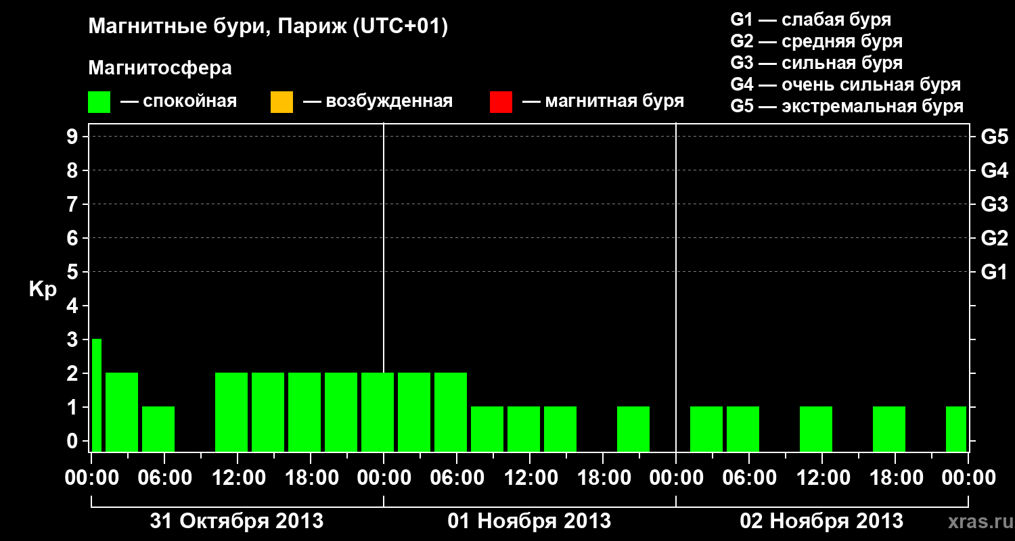Click the '18:00' tick label under 01 Ноября

[x=603, y=478]
